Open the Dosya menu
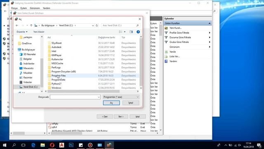 (x=14, y=8)
